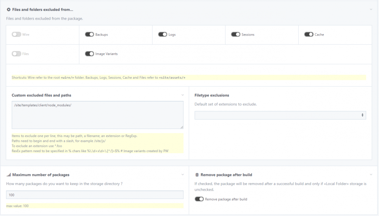
Task: Click inside the custom excluded paths textarea
Action: pos(97,115)
